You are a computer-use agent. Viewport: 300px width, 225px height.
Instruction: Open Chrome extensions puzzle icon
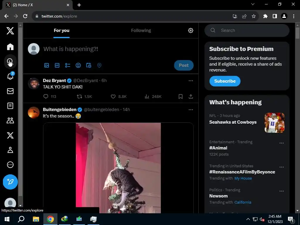click(x=265, y=16)
